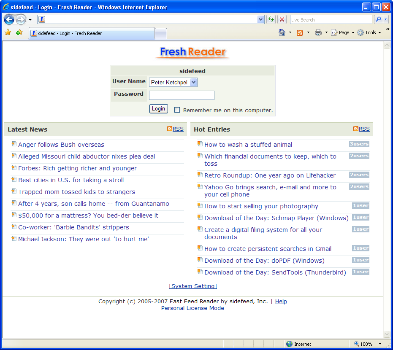The width and height of the screenshot is (393, 350).
Task: Open Download of the Day: Schmap Player
Action: point(276,218)
